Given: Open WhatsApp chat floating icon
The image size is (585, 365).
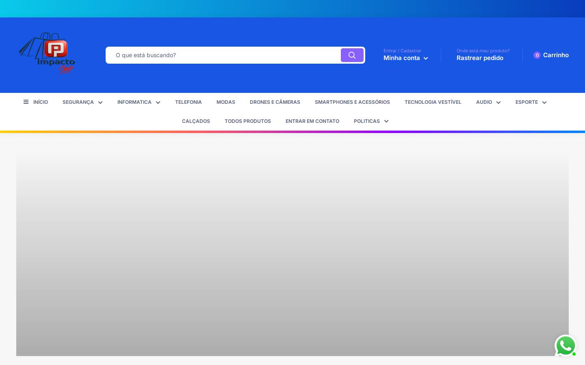Looking at the screenshot, I should 565,346.
